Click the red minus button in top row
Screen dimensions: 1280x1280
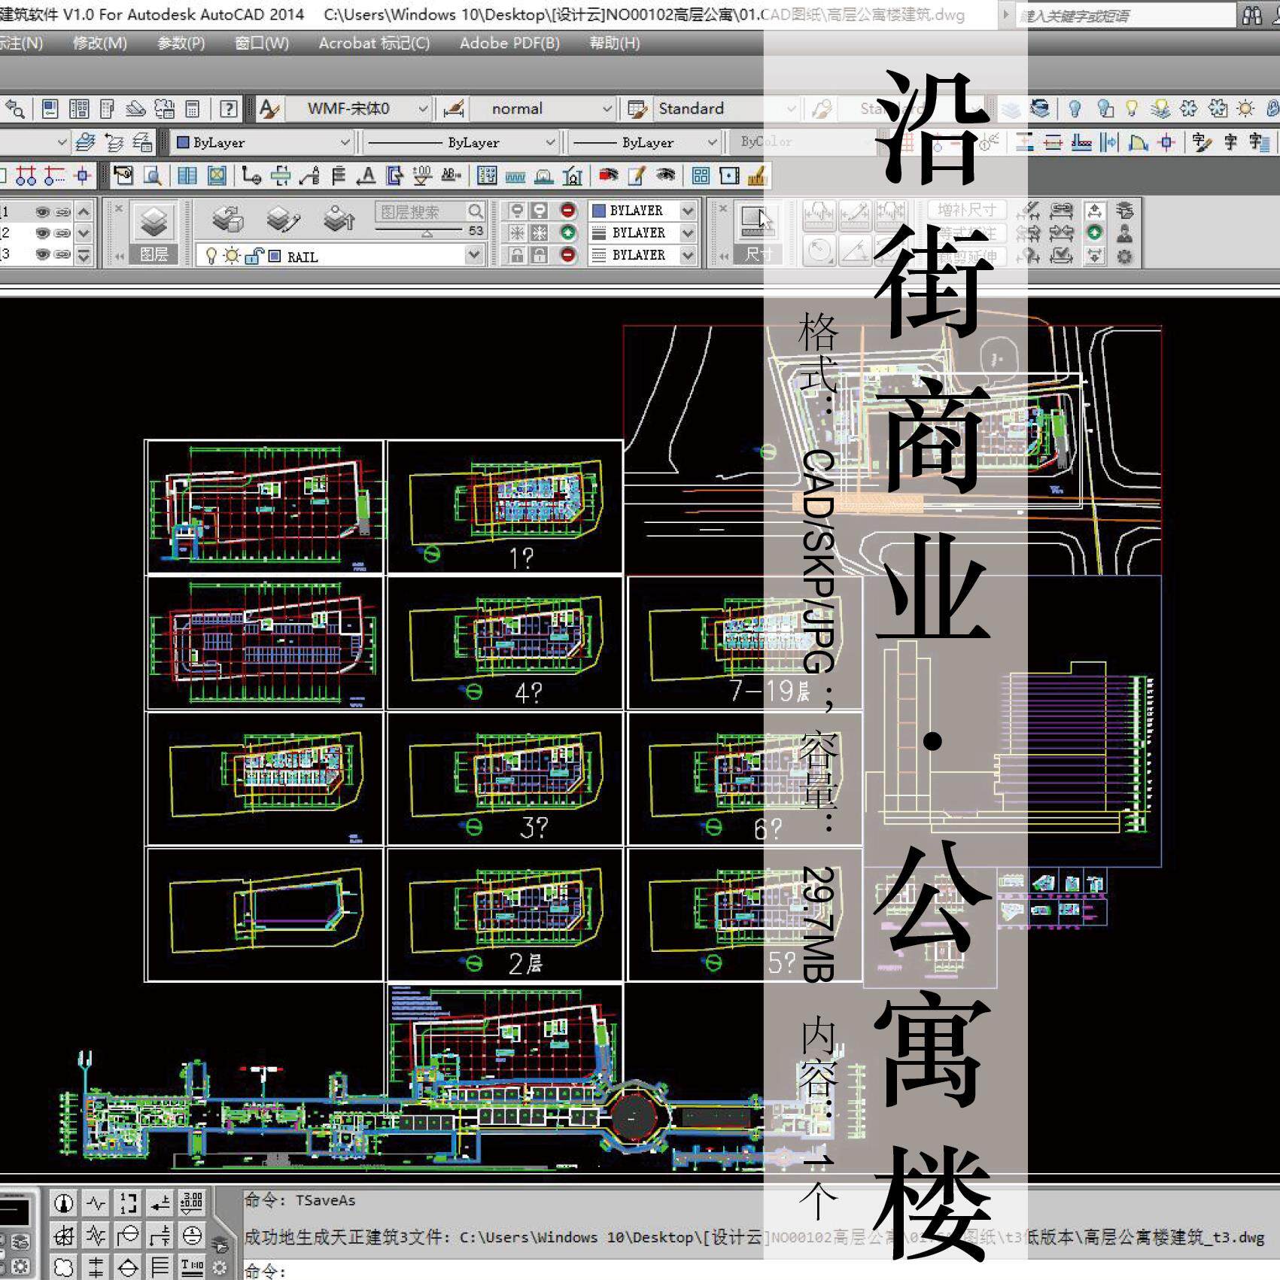(x=568, y=211)
